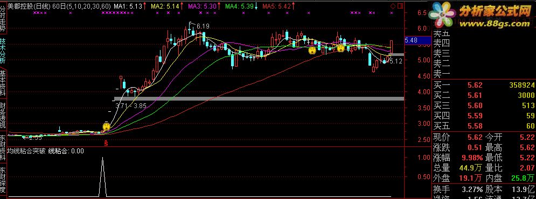536x199 pixels.
Task: Click the 6.19 high price annotation
Action: pos(203,26)
